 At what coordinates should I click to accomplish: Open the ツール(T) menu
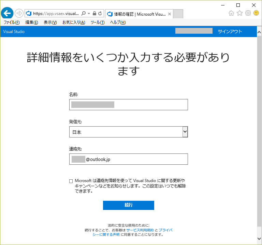click(97, 22)
